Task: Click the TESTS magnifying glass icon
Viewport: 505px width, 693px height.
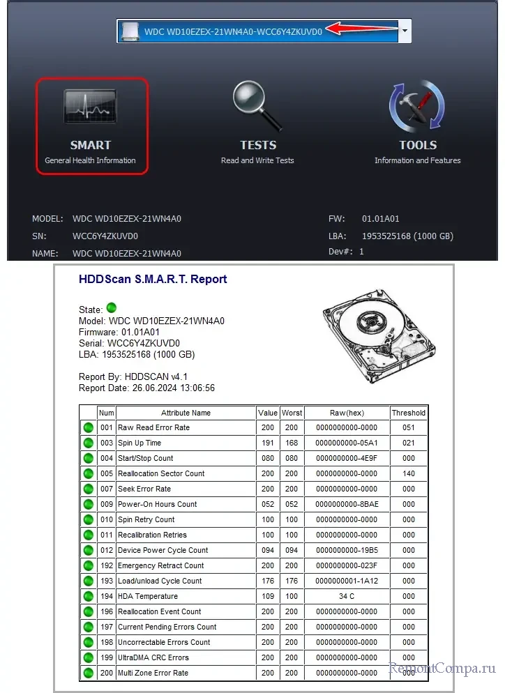Action: (257, 105)
